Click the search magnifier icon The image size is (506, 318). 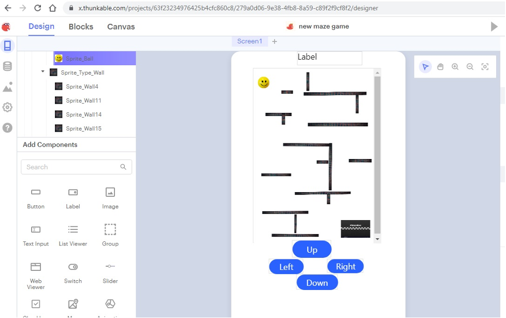(123, 167)
